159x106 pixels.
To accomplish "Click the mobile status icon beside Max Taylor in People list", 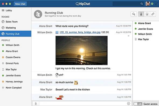I will tap(3, 69).
